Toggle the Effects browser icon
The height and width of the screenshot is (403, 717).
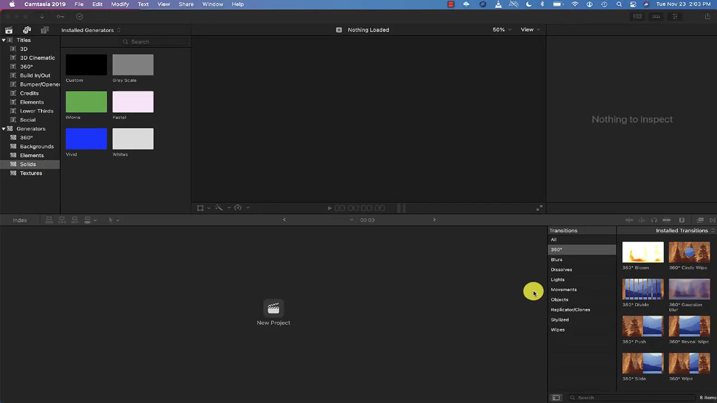click(x=701, y=220)
